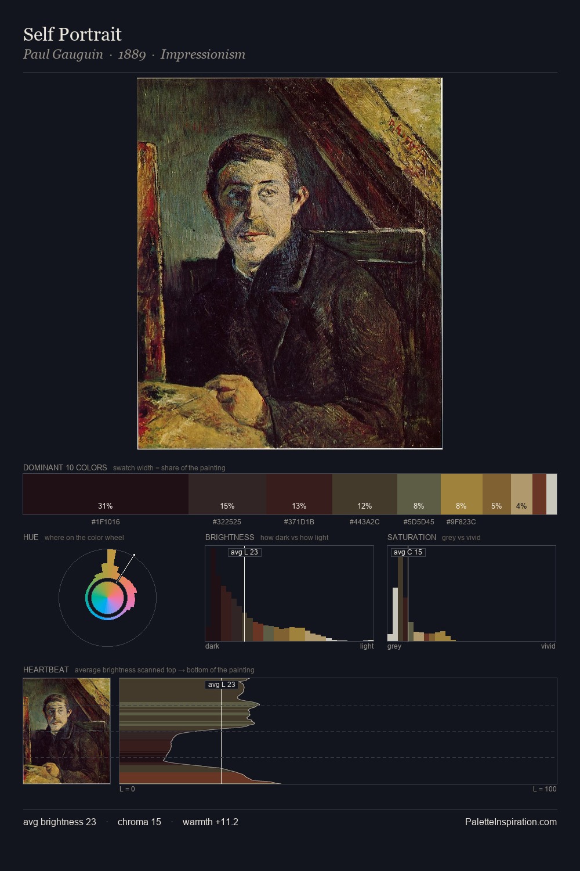Image resolution: width=580 pixels, height=871 pixels.
Task: Click the Self Portrait title
Action: (72, 35)
